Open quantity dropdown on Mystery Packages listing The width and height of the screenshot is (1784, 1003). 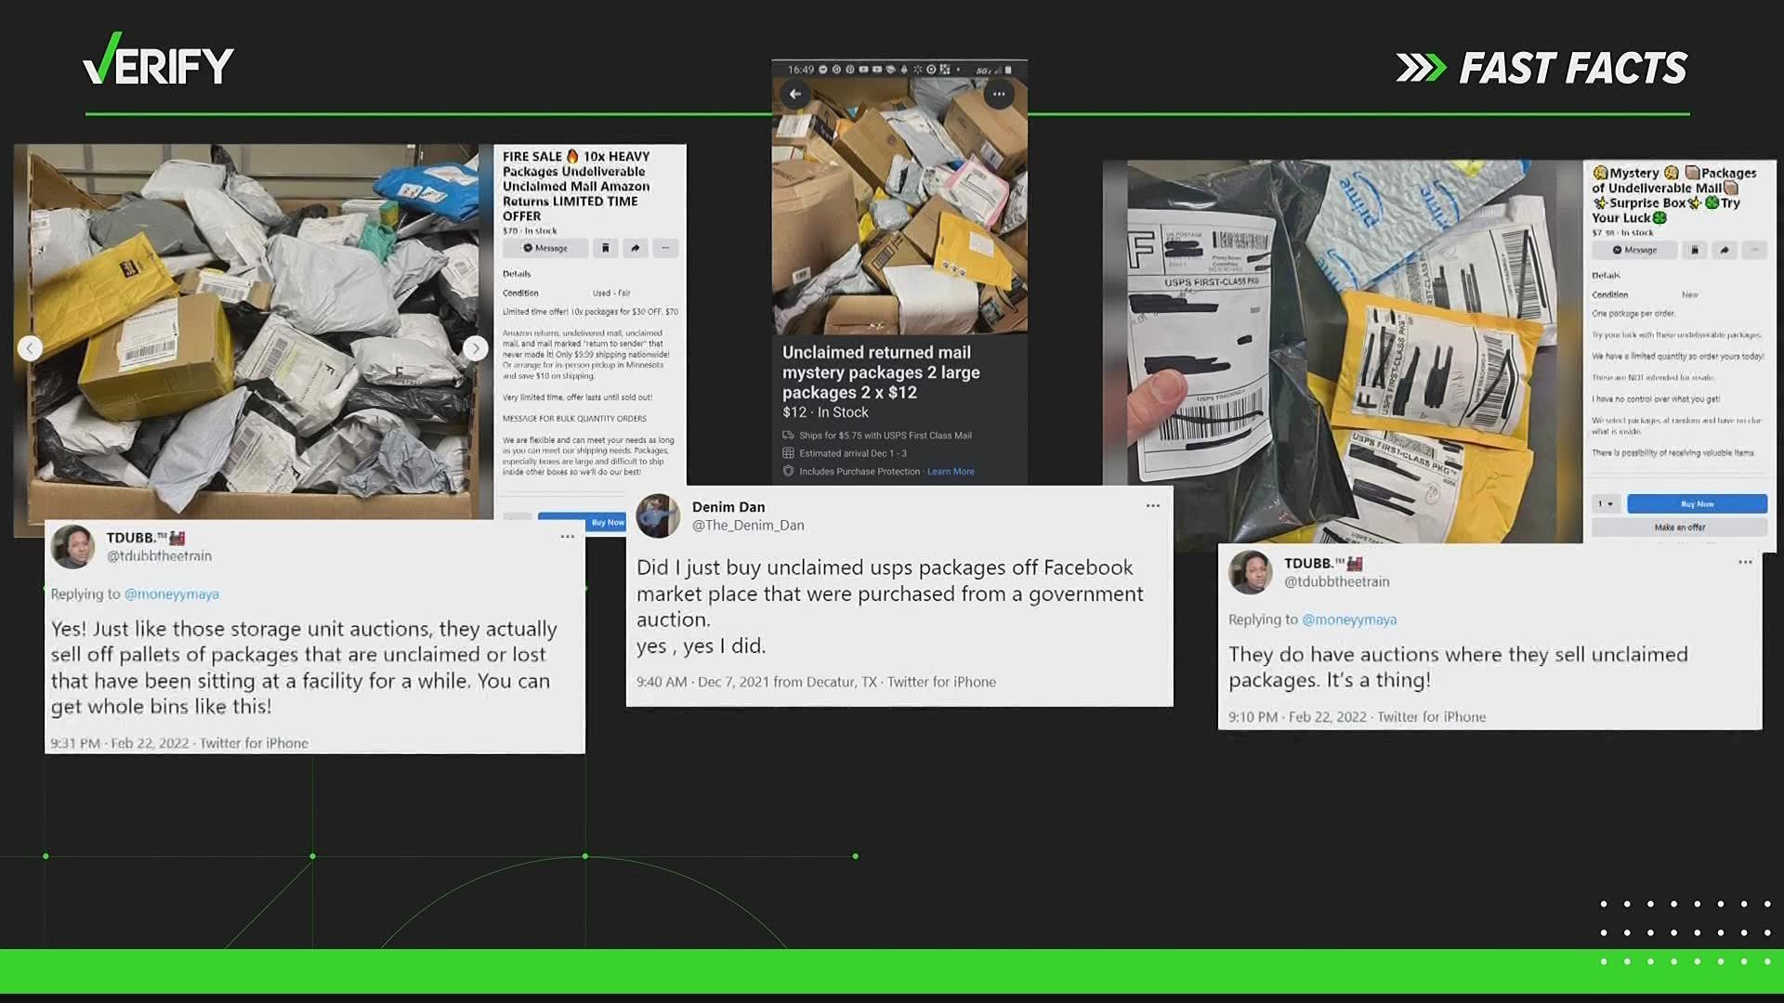point(1606,503)
